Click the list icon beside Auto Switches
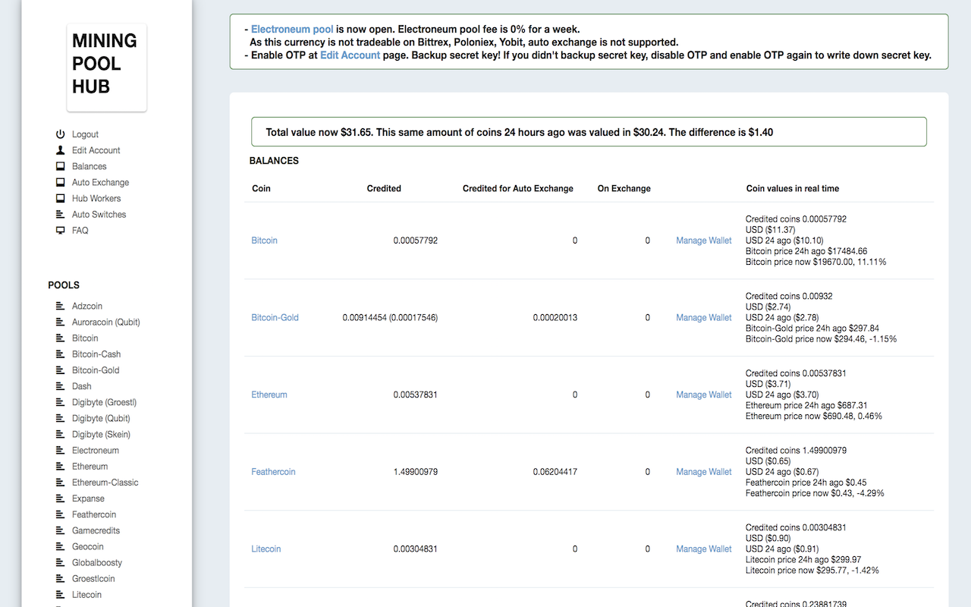 pos(61,215)
